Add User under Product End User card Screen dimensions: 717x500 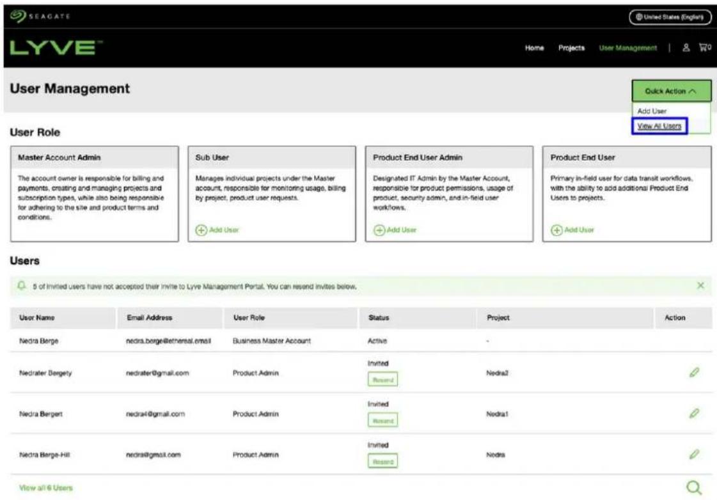pos(572,230)
